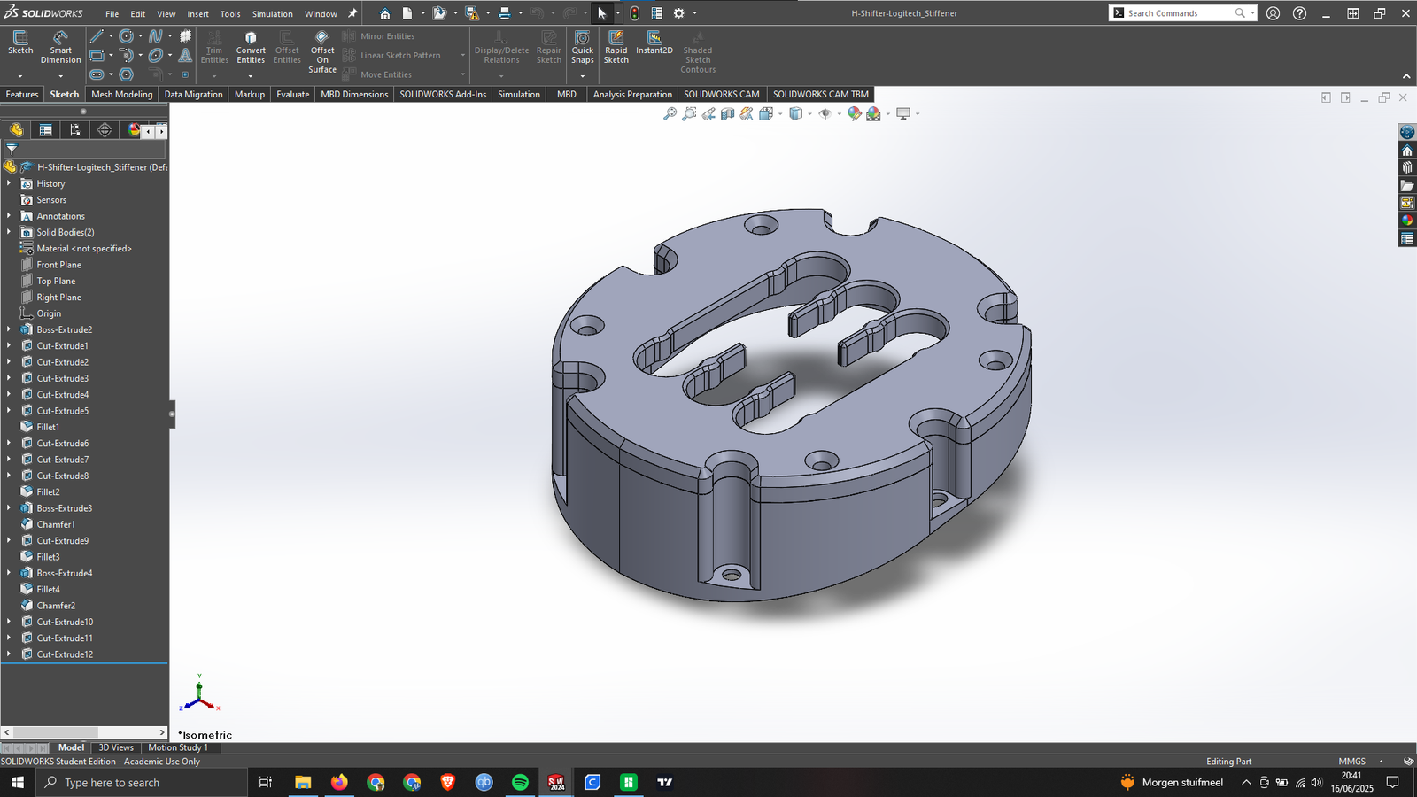This screenshot has width=1417, height=797.
Task: Open the Quick Snaps dropdown arrow
Action: tap(582, 75)
